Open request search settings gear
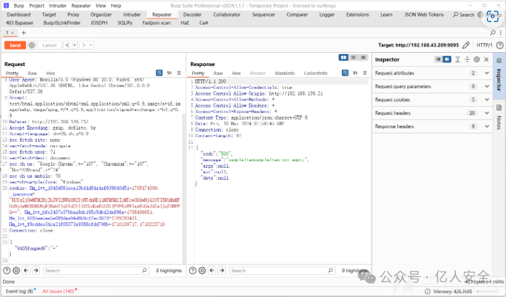506x297 pixels. [x=16, y=270]
